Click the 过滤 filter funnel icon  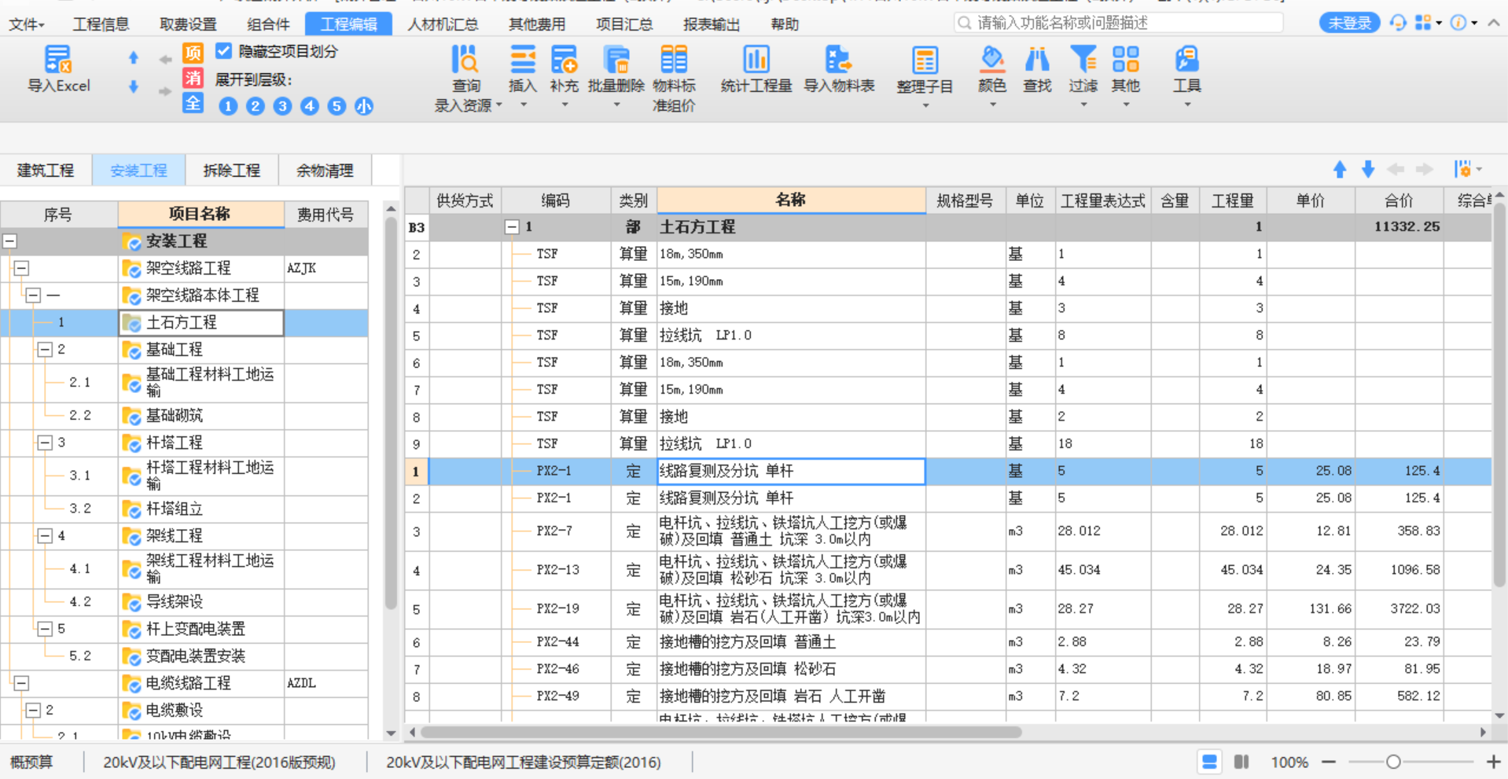[x=1083, y=59]
